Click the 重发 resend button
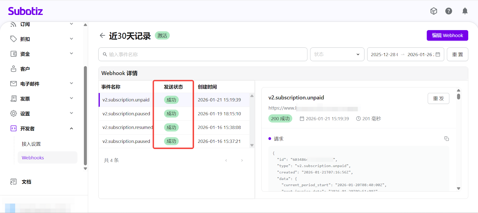Image resolution: width=478 pixels, height=213 pixels. (x=438, y=98)
